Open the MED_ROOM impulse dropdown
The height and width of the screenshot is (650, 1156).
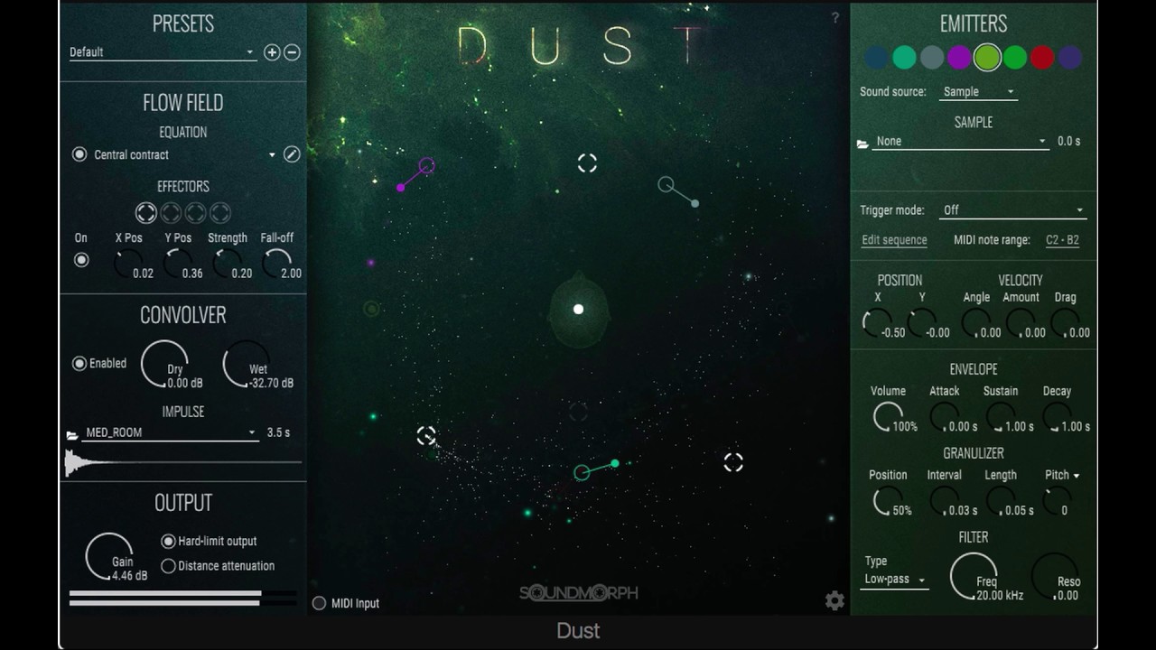[x=171, y=432]
